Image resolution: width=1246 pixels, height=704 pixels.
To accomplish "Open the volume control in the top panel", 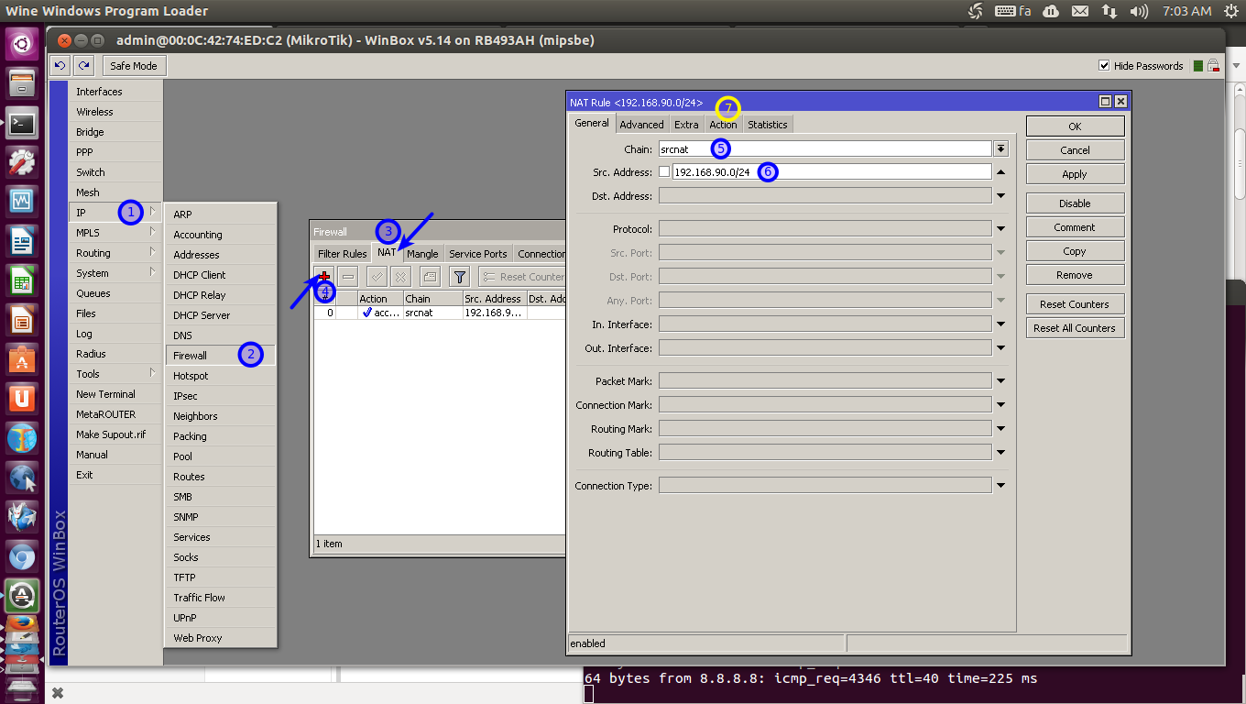I will click(1139, 11).
